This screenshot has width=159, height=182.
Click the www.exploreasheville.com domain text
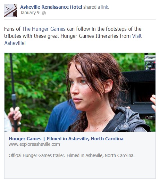pos(34,144)
